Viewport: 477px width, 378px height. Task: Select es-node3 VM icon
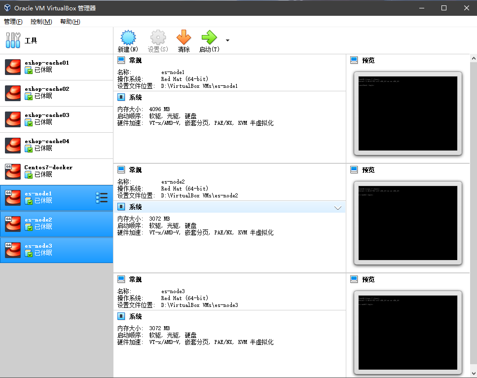click(13, 250)
